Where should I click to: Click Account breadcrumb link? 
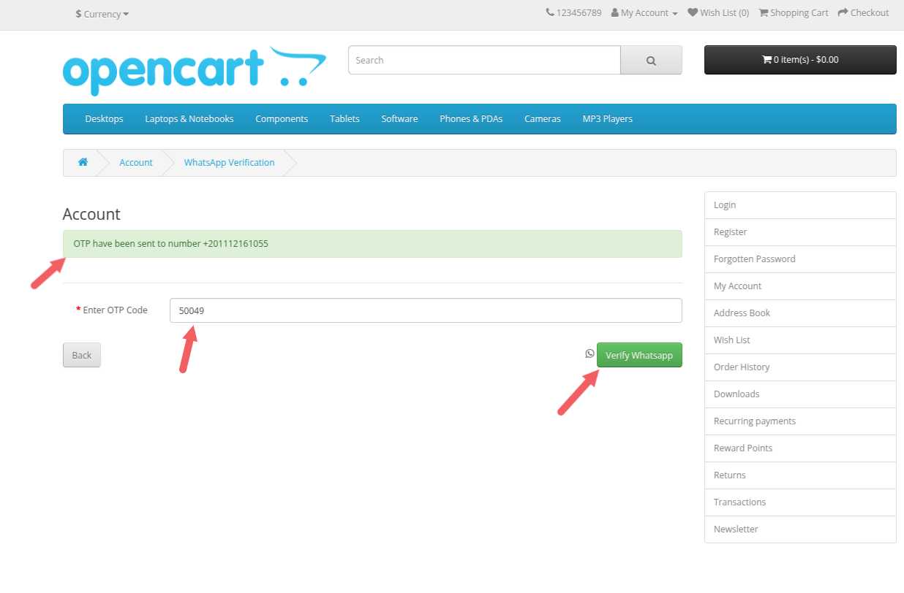136,162
